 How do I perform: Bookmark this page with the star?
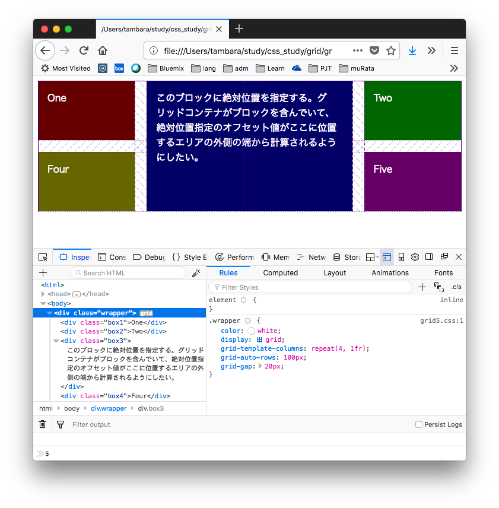pos(391,50)
